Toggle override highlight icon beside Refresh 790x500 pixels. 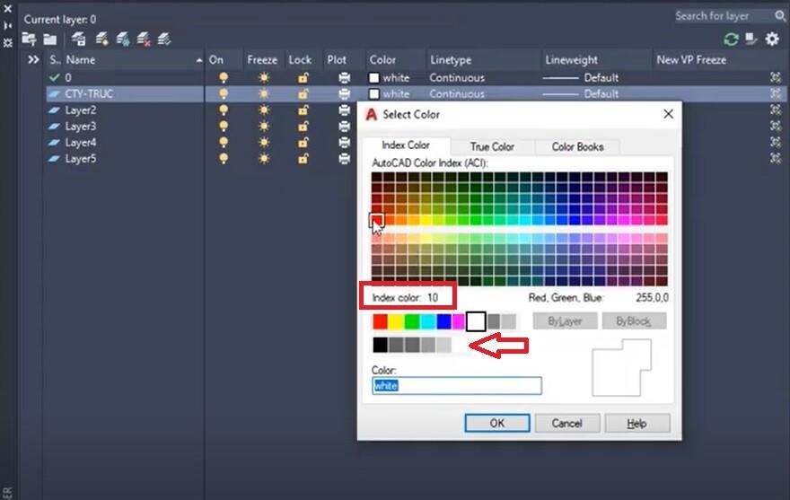(x=751, y=39)
